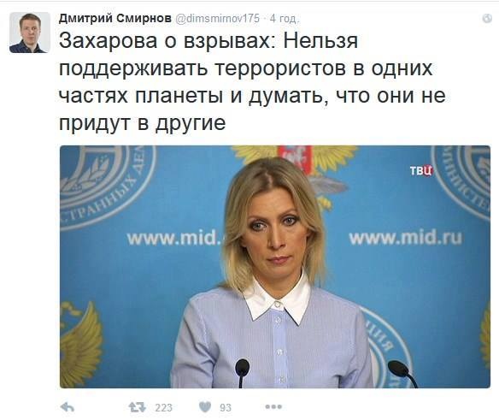Open the tweet via the 4 год. timestamp

(285, 19)
